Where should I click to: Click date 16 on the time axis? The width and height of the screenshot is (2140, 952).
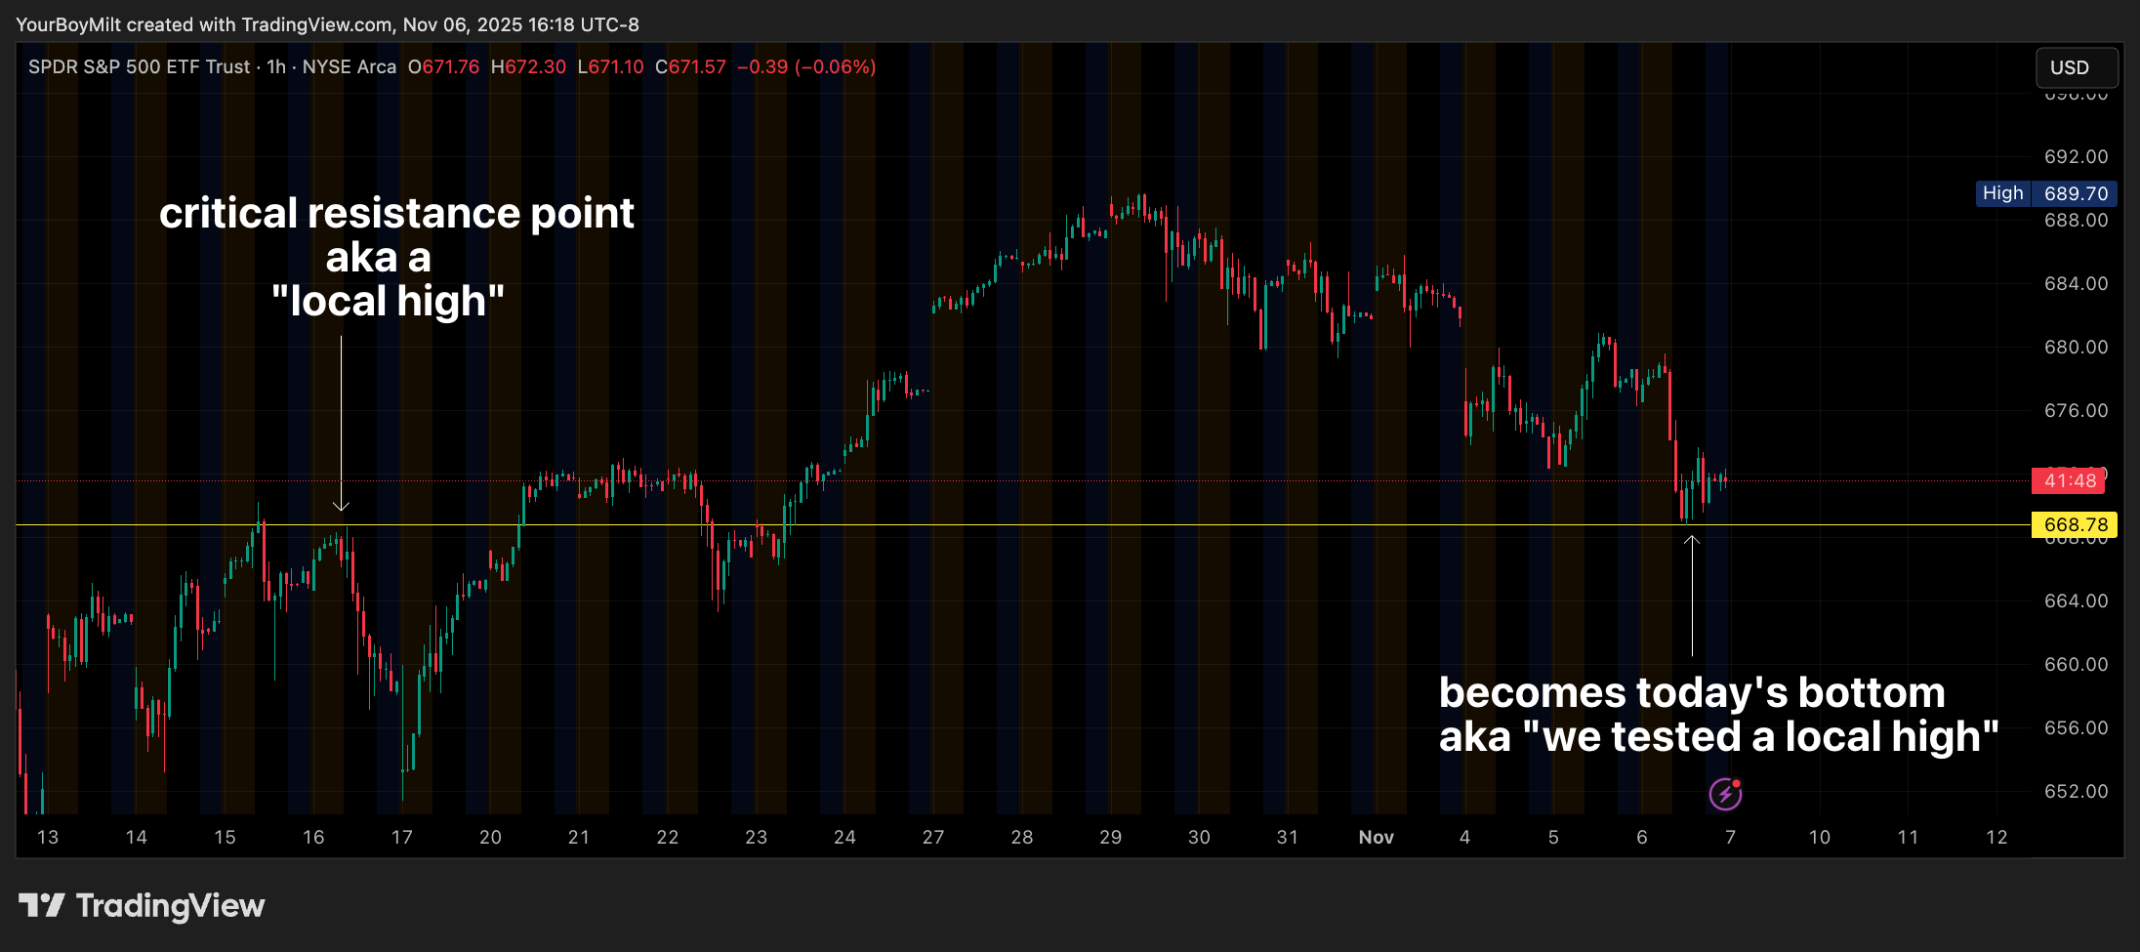click(x=313, y=837)
